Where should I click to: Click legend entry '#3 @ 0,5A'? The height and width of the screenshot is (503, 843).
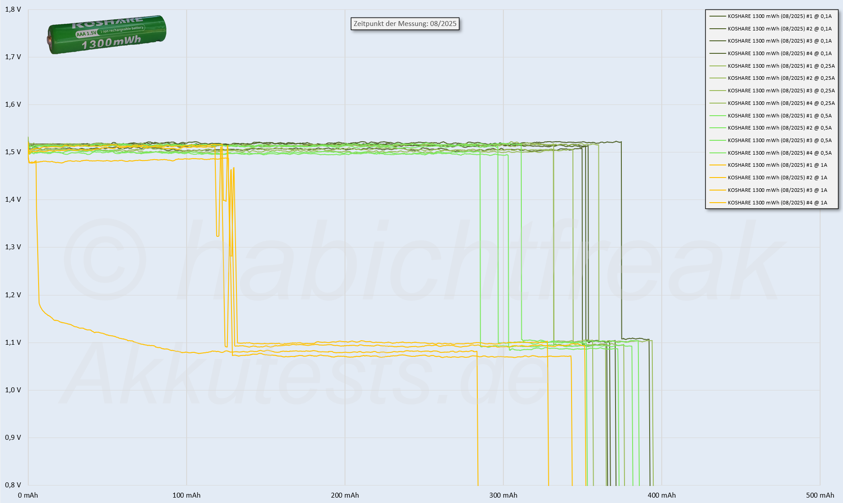tap(772, 140)
